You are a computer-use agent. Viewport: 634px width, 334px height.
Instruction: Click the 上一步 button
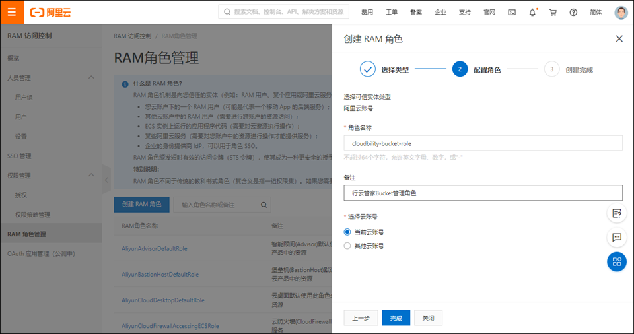[361, 318]
